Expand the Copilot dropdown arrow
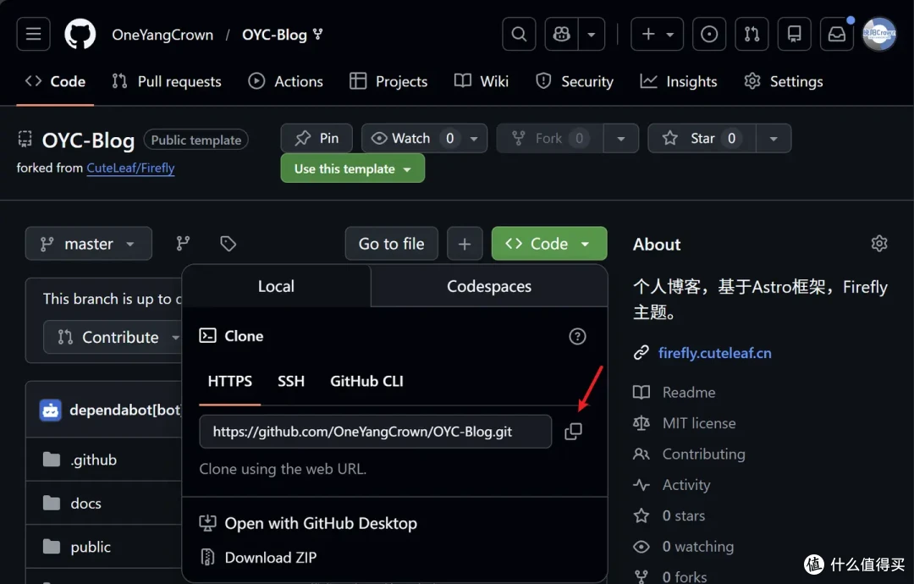 tap(592, 35)
